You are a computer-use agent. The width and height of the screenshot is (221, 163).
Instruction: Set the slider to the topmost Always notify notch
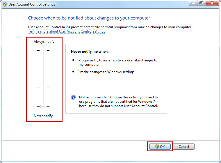pos(43,50)
